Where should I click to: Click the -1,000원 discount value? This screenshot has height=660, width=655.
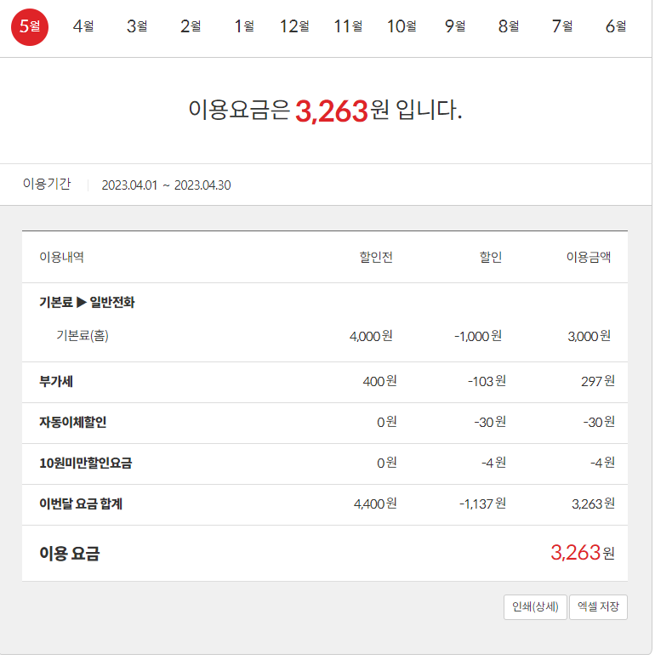coord(478,336)
